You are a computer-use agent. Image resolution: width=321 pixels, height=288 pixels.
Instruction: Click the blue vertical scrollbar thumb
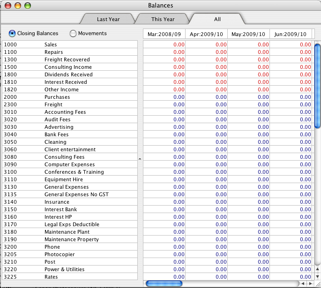318,86
